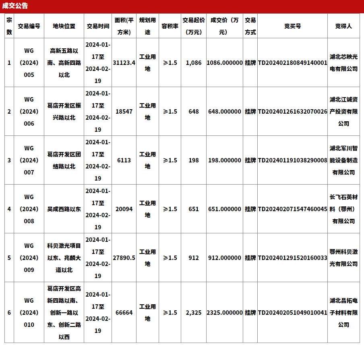Select the 面积(平方米) column header

pyautogui.click(x=124, y=26)
